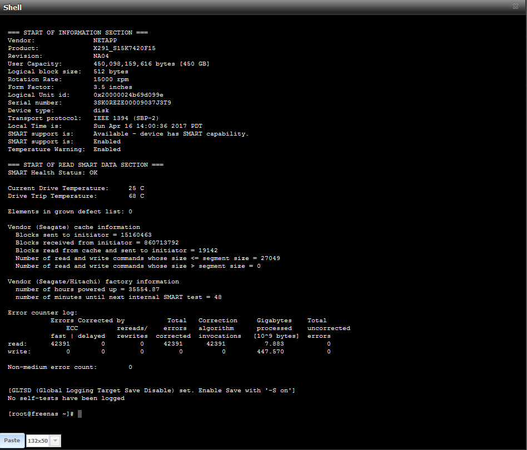527x450 pixels.
Task: Click current drive temperature 25 C
Action: click(x=136, y=188)
